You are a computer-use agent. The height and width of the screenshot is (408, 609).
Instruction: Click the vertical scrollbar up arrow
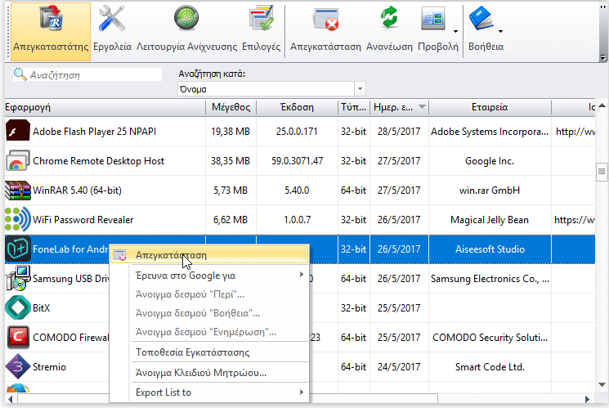(x=602, y=105)
